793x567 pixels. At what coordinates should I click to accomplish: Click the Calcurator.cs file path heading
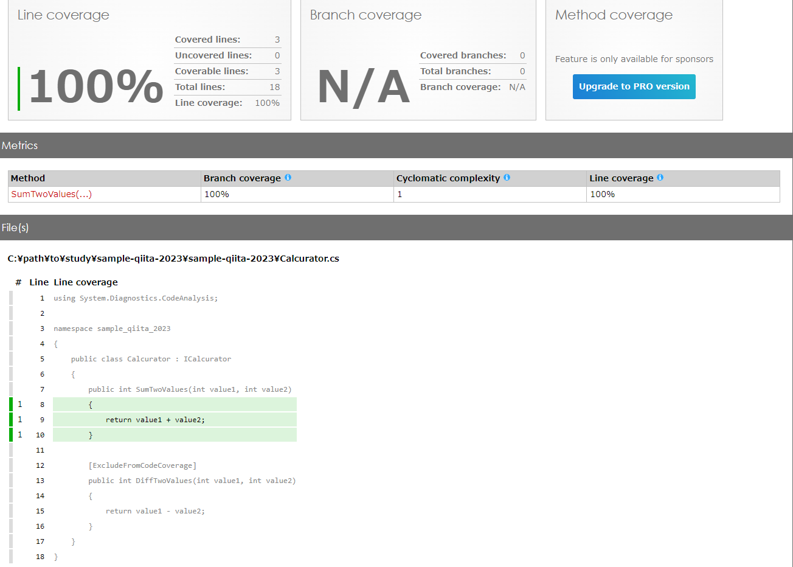point(173,259)
